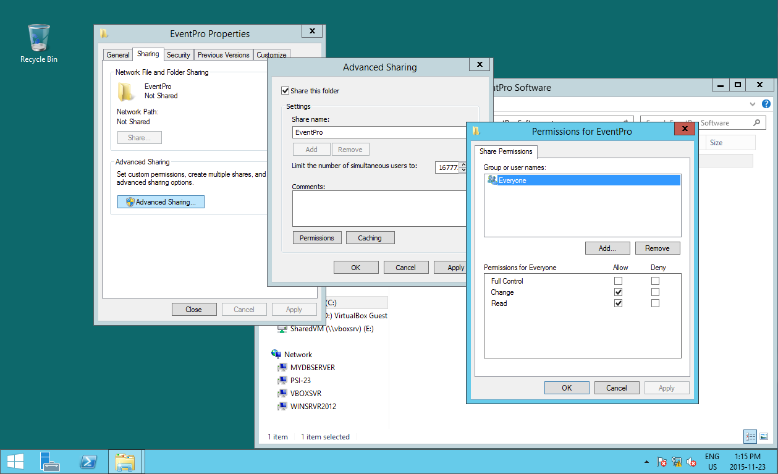Open the clock showing 1:15 PM
Image resolution: width=778 pixels, height=474 pixels.
(x=748, y=462)
